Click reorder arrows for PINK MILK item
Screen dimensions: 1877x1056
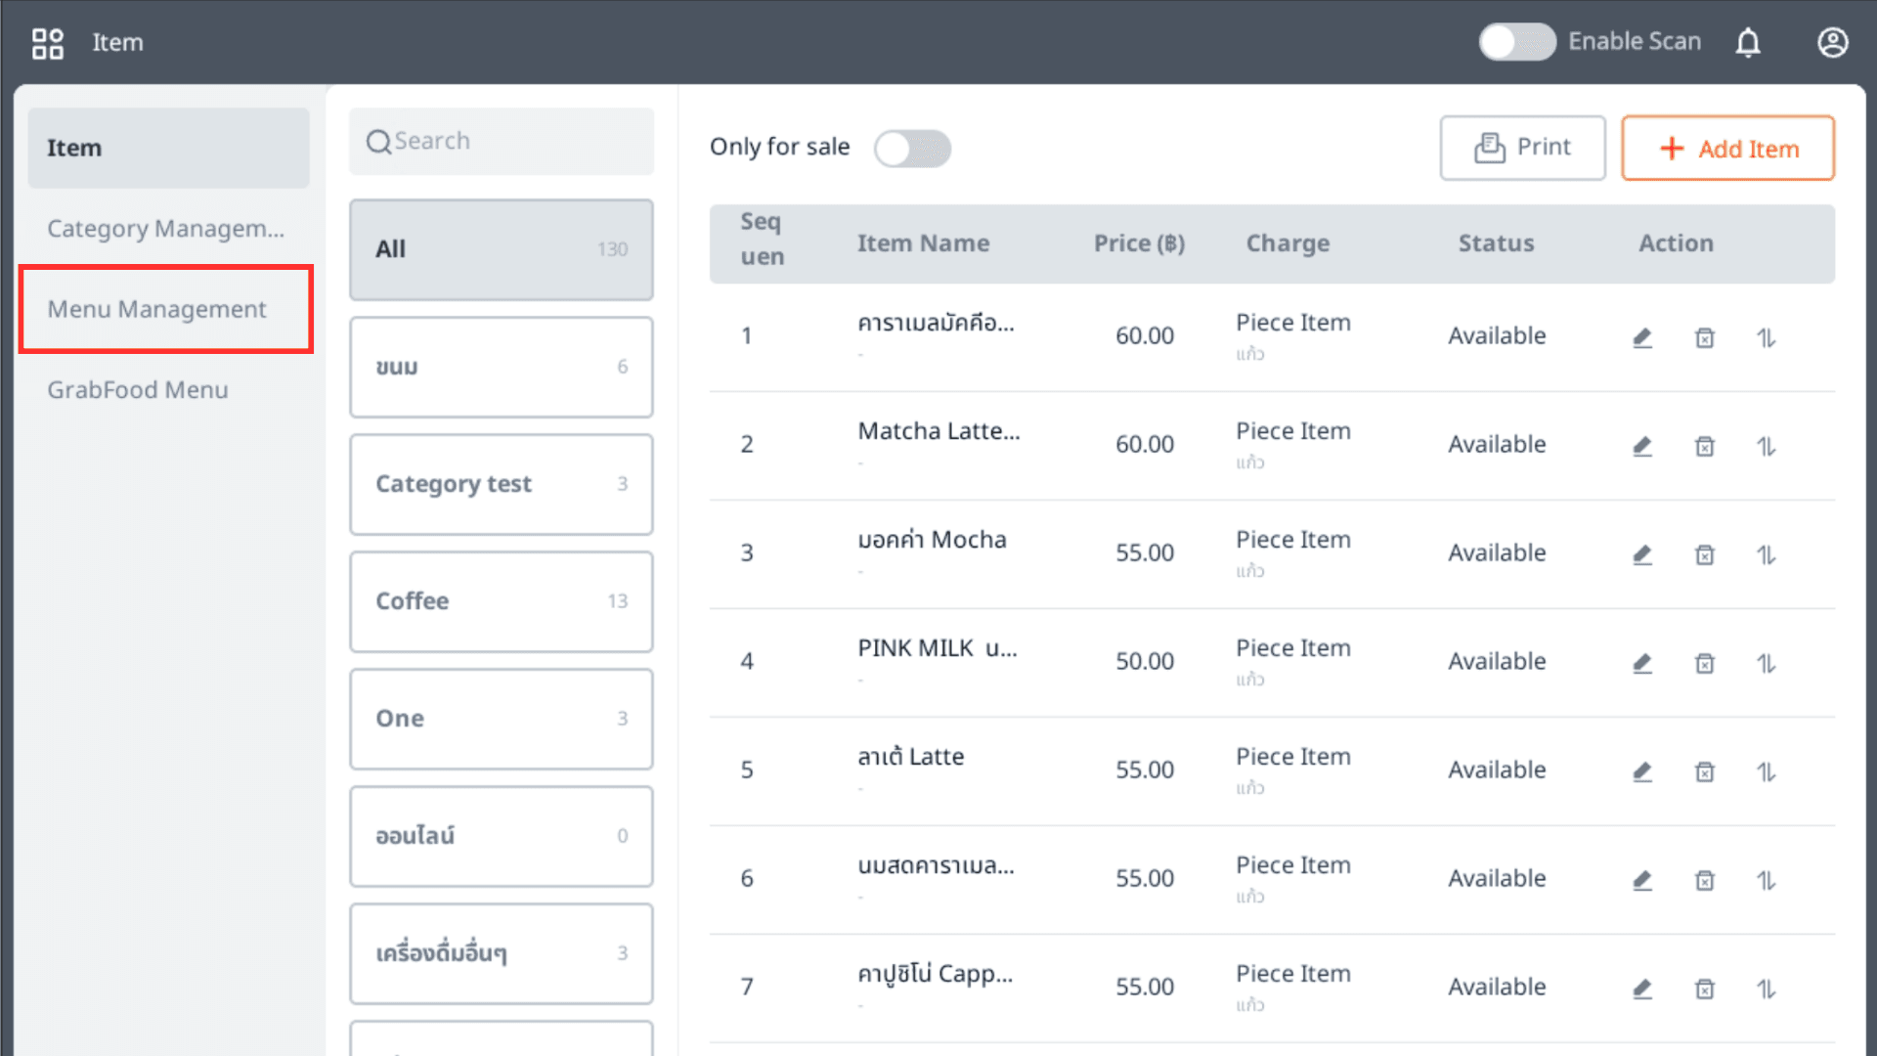point(1766,664)
